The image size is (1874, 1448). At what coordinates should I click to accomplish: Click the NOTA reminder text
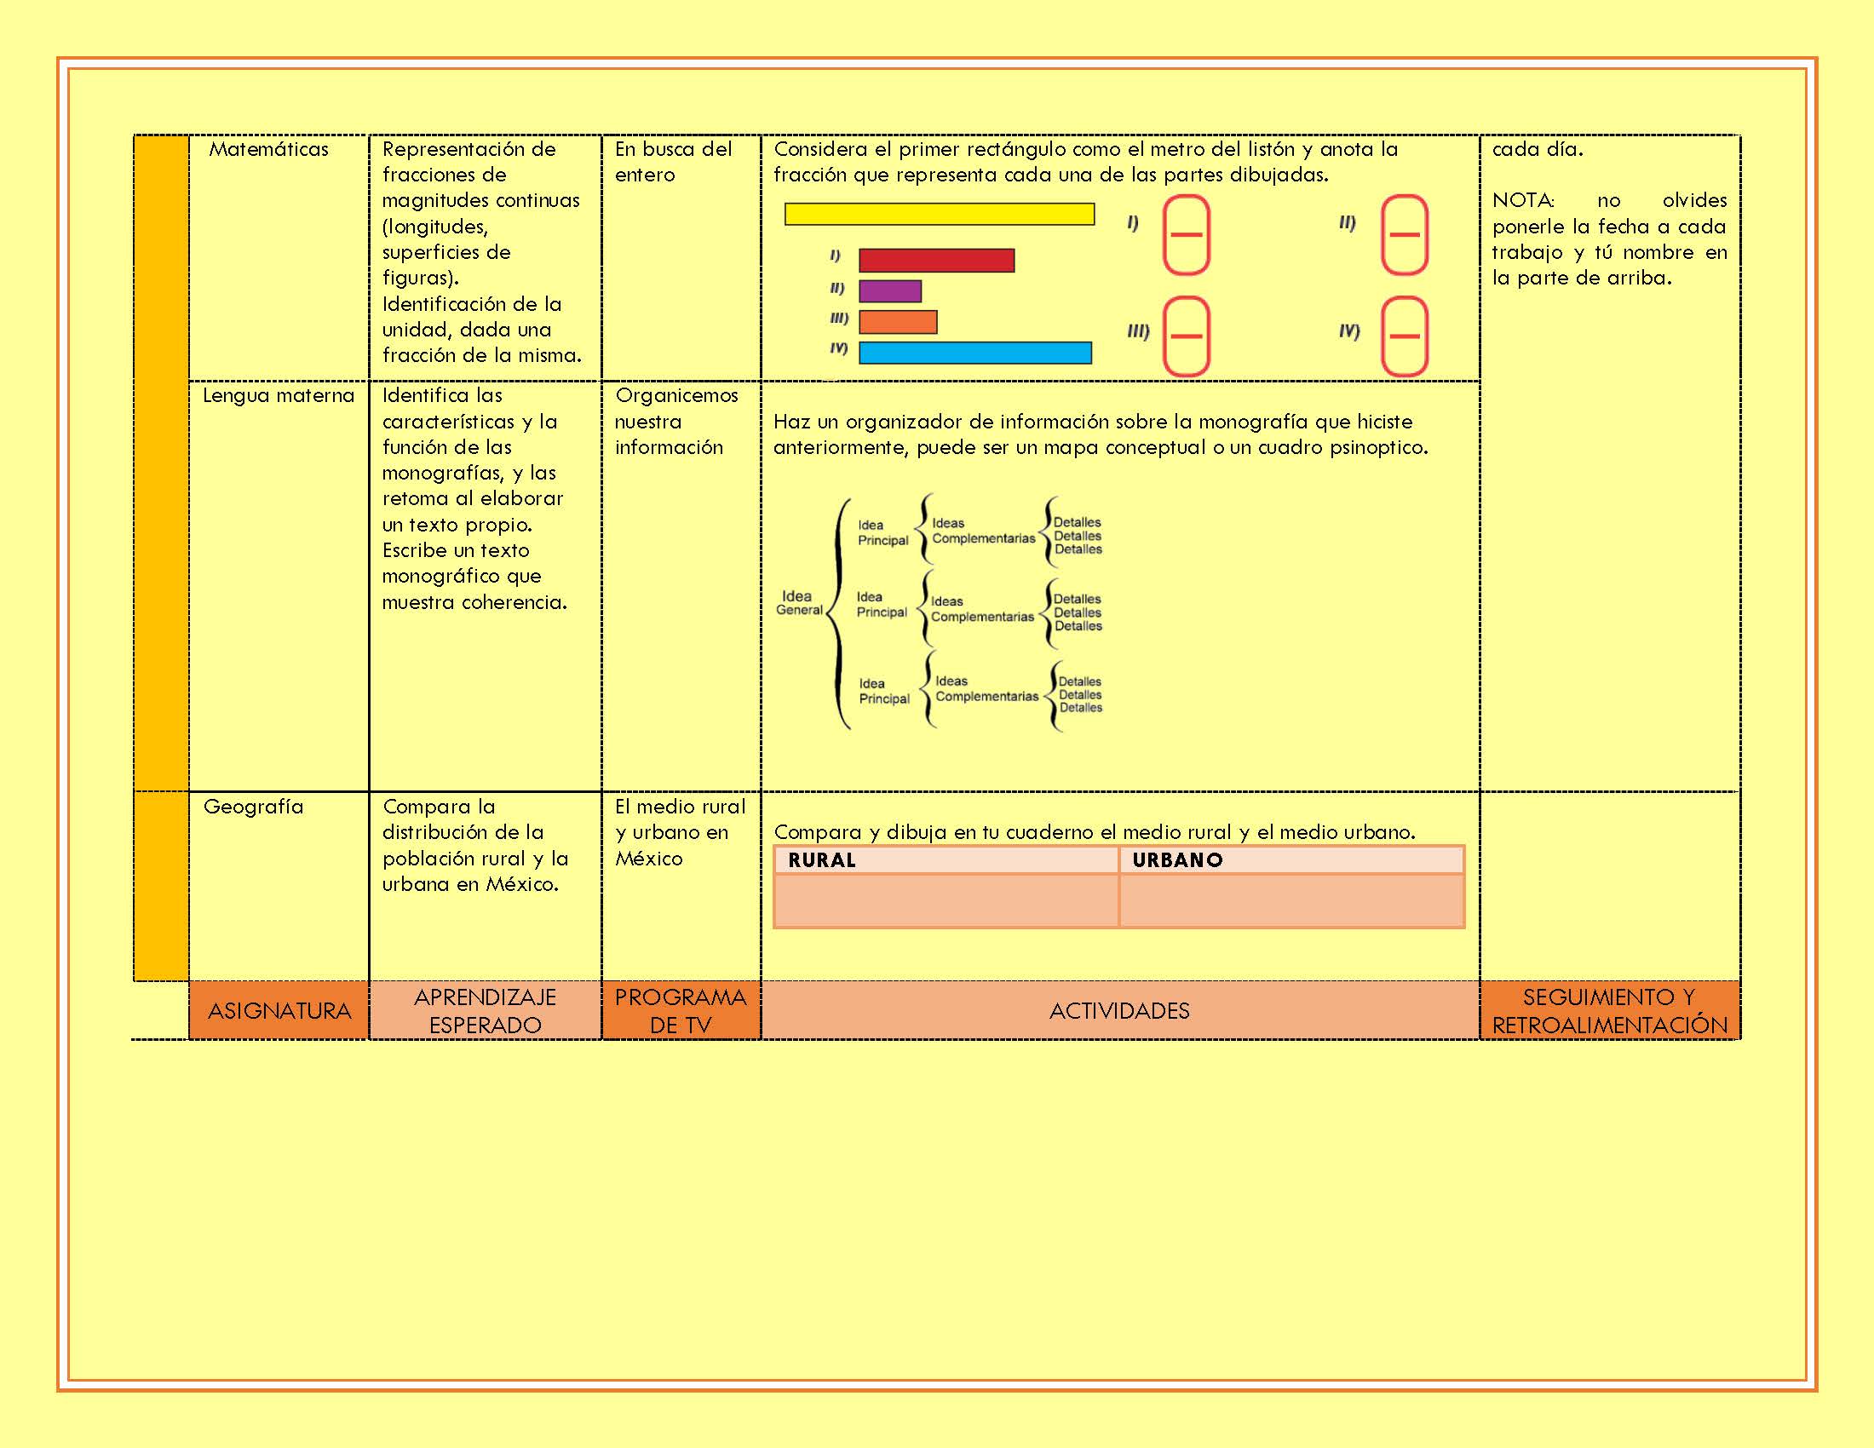coord(1610,238)
